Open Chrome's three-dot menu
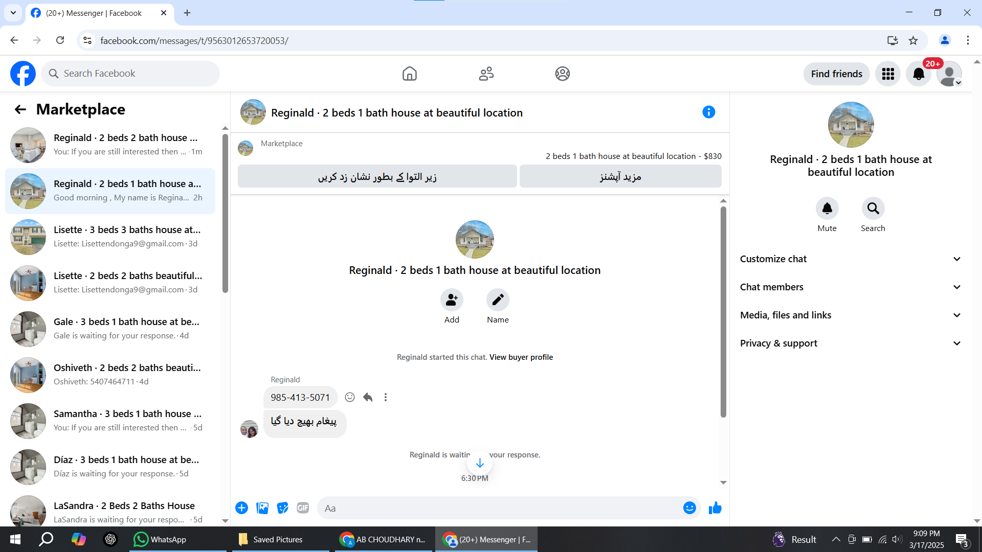Viewport: 982px width, 552px height. (x=968, y=40)
